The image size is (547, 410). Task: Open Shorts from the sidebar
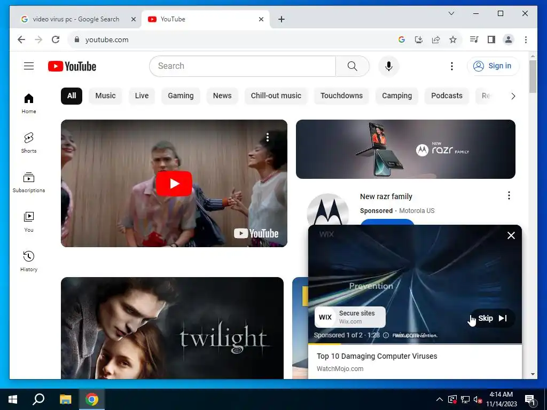point(29,143)
